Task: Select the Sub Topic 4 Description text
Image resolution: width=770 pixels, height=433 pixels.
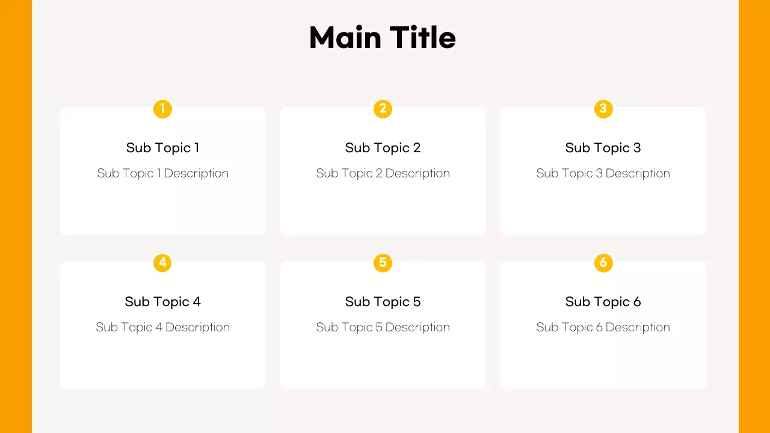Action: tap(162, 327)
